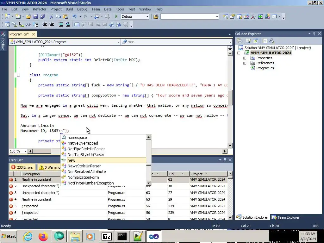Open the Command Window toolbar icon

pos(274,16)
